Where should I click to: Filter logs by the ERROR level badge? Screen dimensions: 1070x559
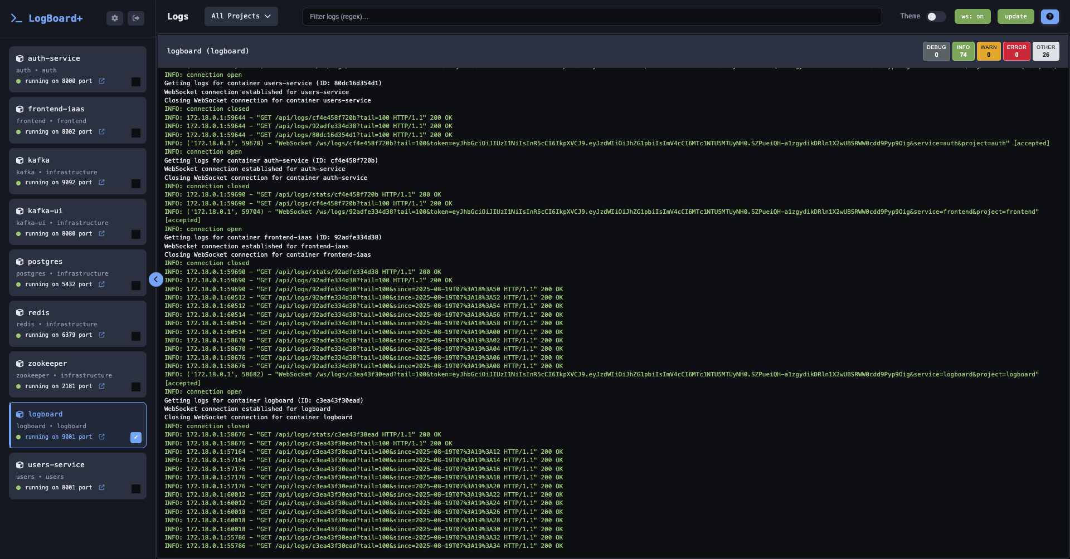pos(1016,51)
